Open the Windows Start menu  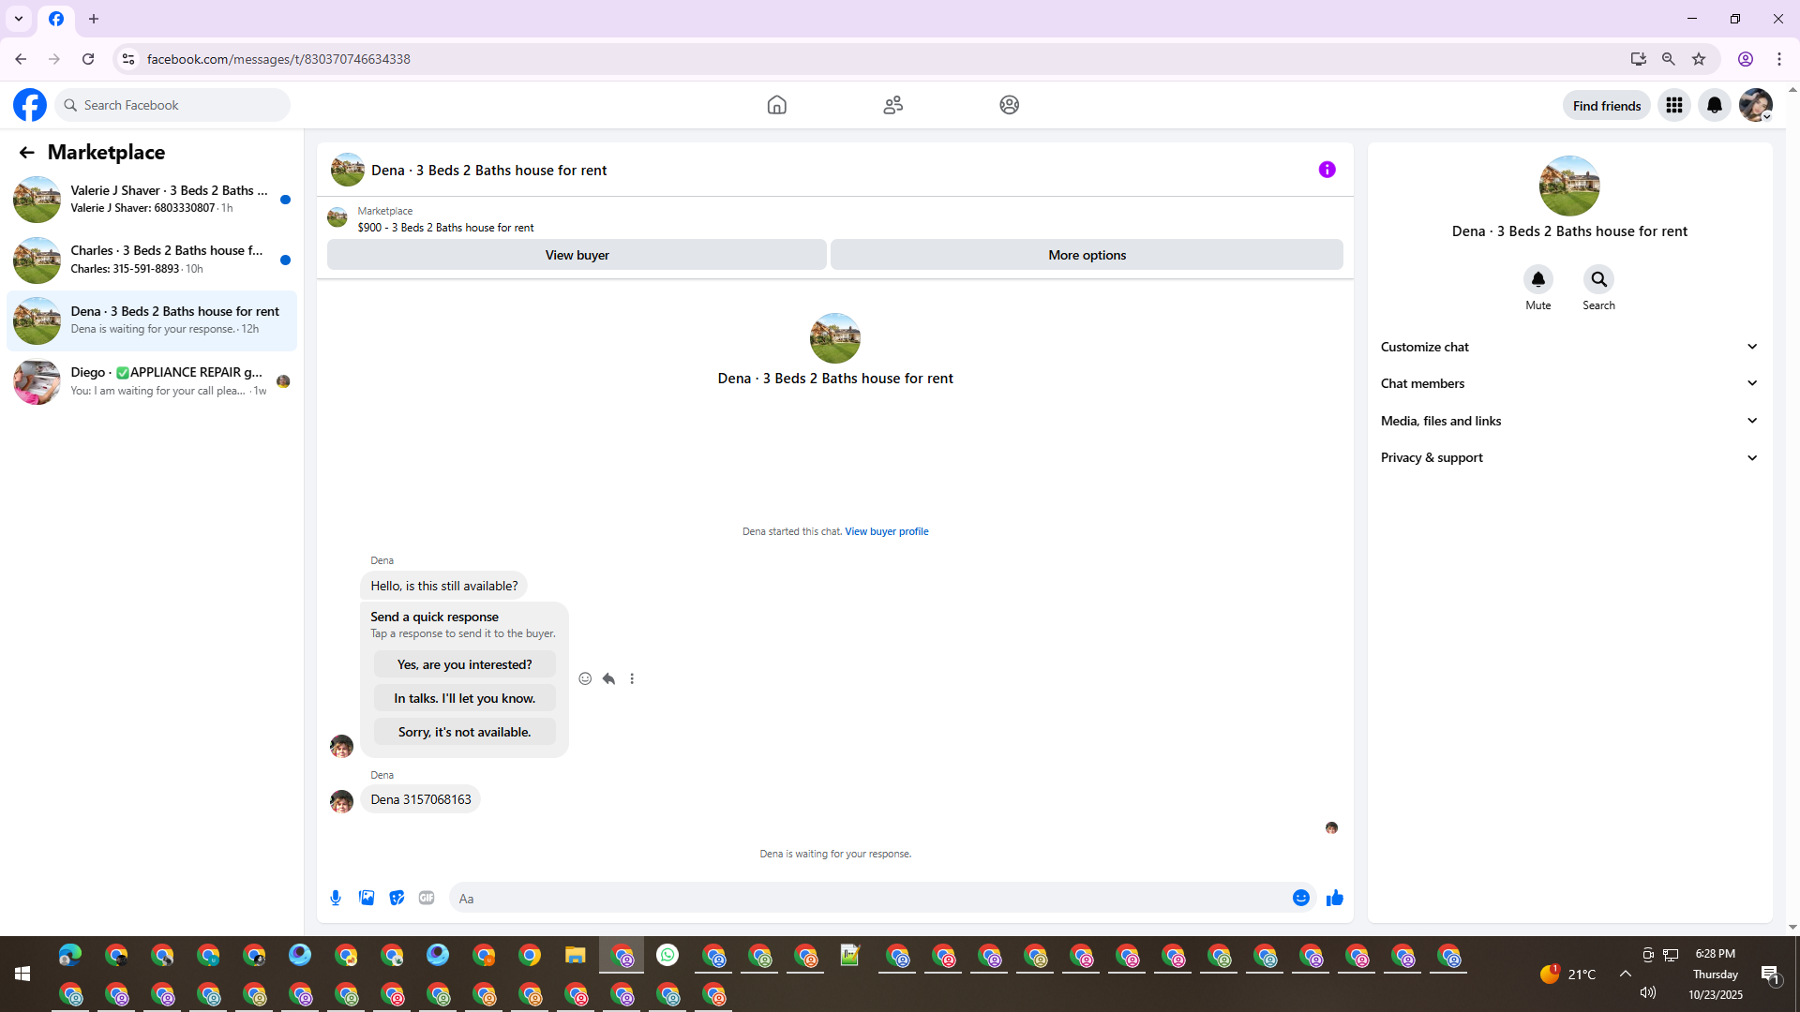click(x=22, y=974)
